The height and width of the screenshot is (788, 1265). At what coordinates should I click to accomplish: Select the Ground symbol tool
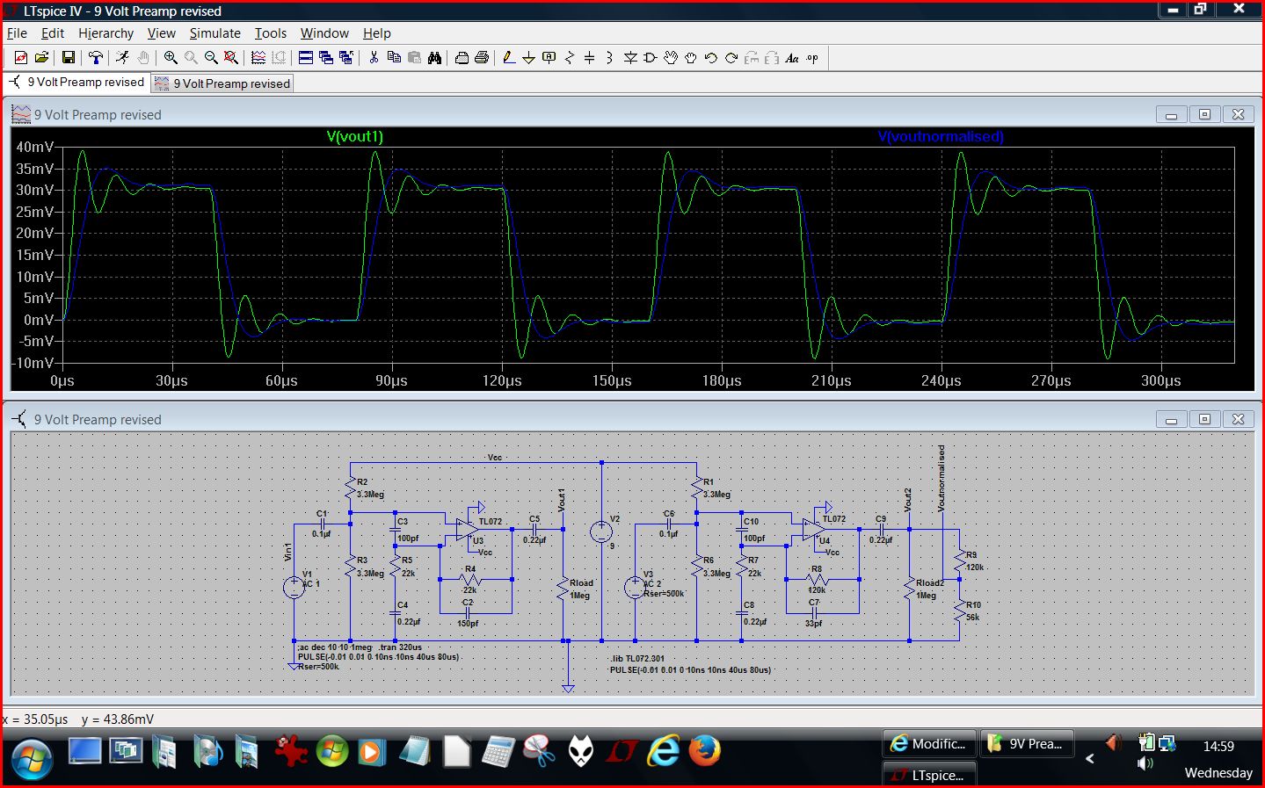(528, 58)
